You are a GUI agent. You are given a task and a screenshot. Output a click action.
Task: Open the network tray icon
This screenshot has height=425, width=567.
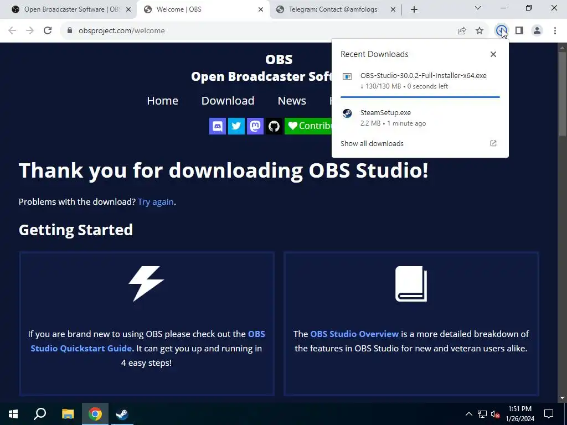pyautogui.click(x=482, y=414)
